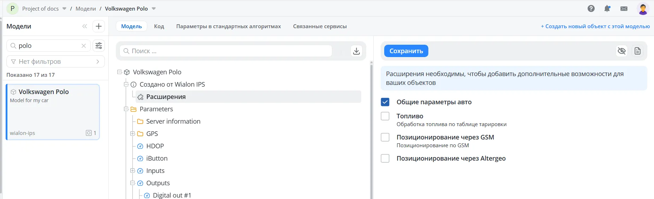Add a new model with plus button
Screen dimensions: 654x199
click(x=99, y=26)
